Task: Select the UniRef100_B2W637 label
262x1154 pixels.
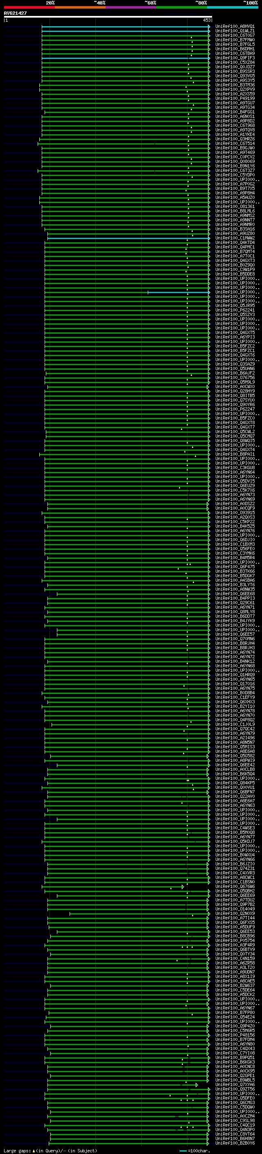Action: click(235, 986)
